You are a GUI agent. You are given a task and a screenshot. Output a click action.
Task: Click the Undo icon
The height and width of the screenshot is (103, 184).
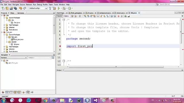point(20,8)
